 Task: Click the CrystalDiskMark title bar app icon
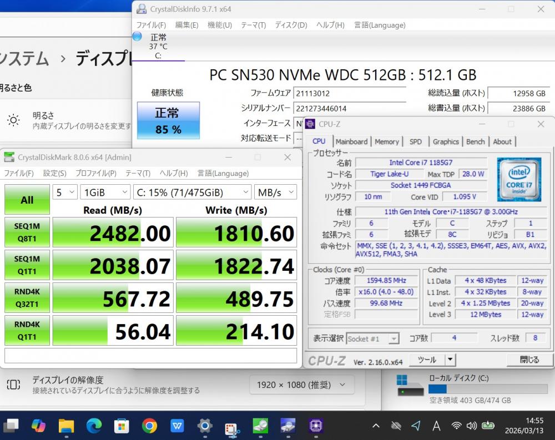click(x=9, y=157)
